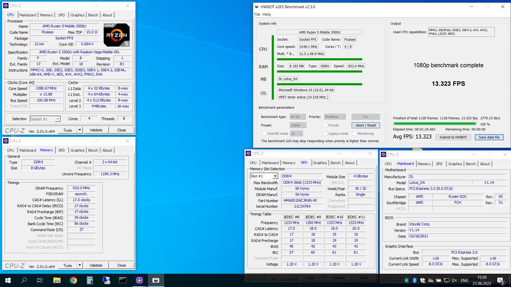Image resolution: width=511 pixels, height=287 pixels.
Task: Click the green CPU info level bar
Action: [319, 59]
